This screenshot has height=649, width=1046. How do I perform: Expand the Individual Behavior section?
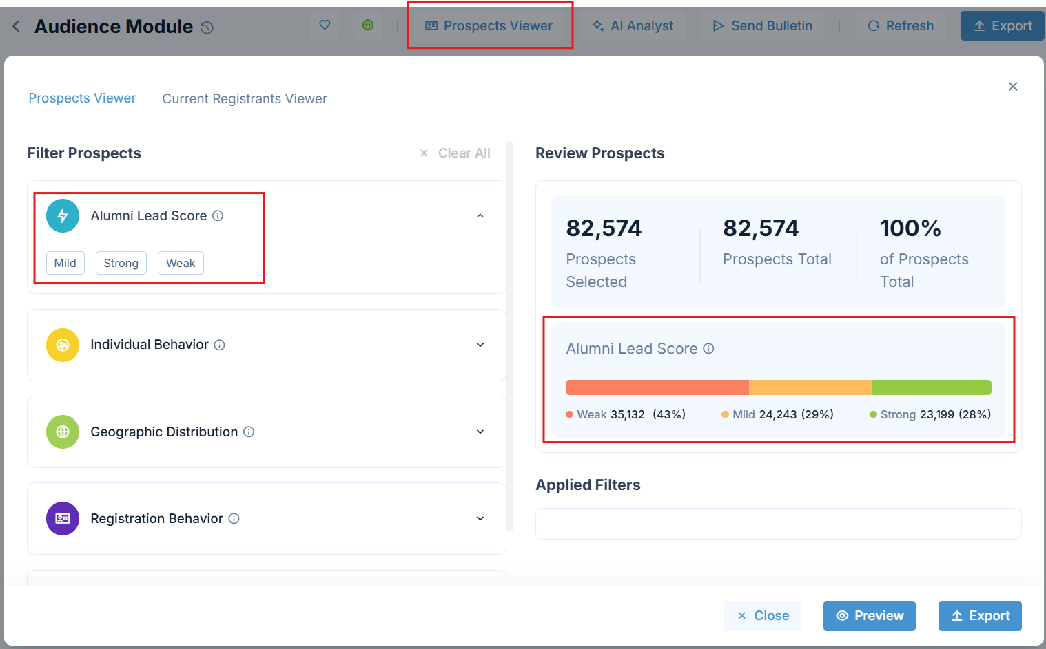point(480,345)
